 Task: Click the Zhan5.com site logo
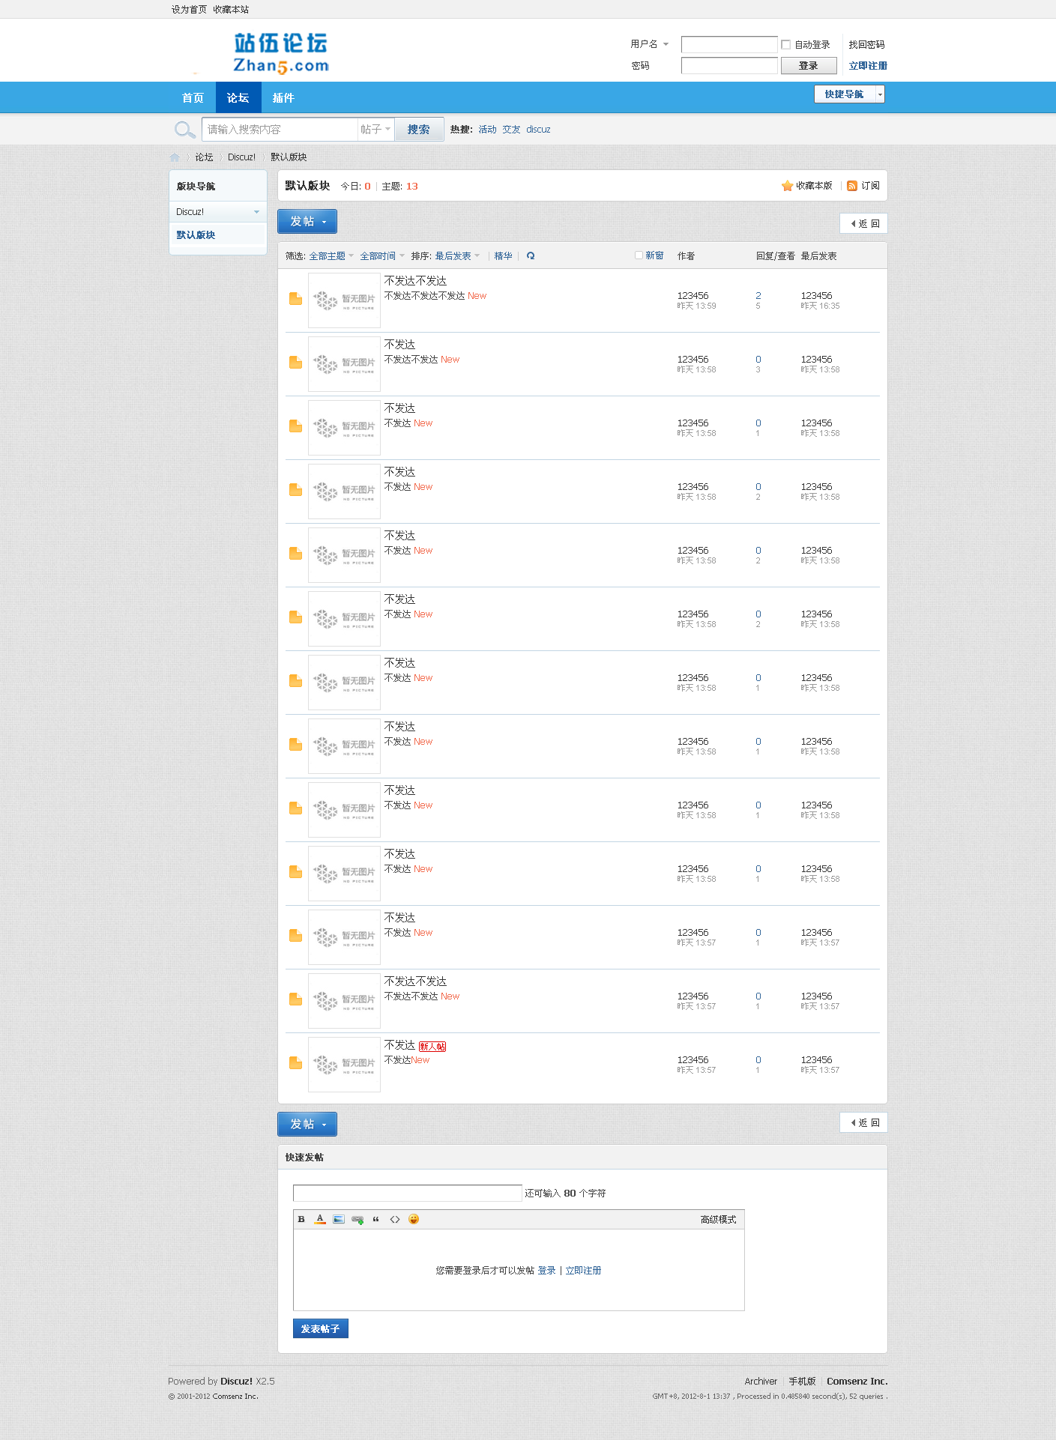click(281, 52)
